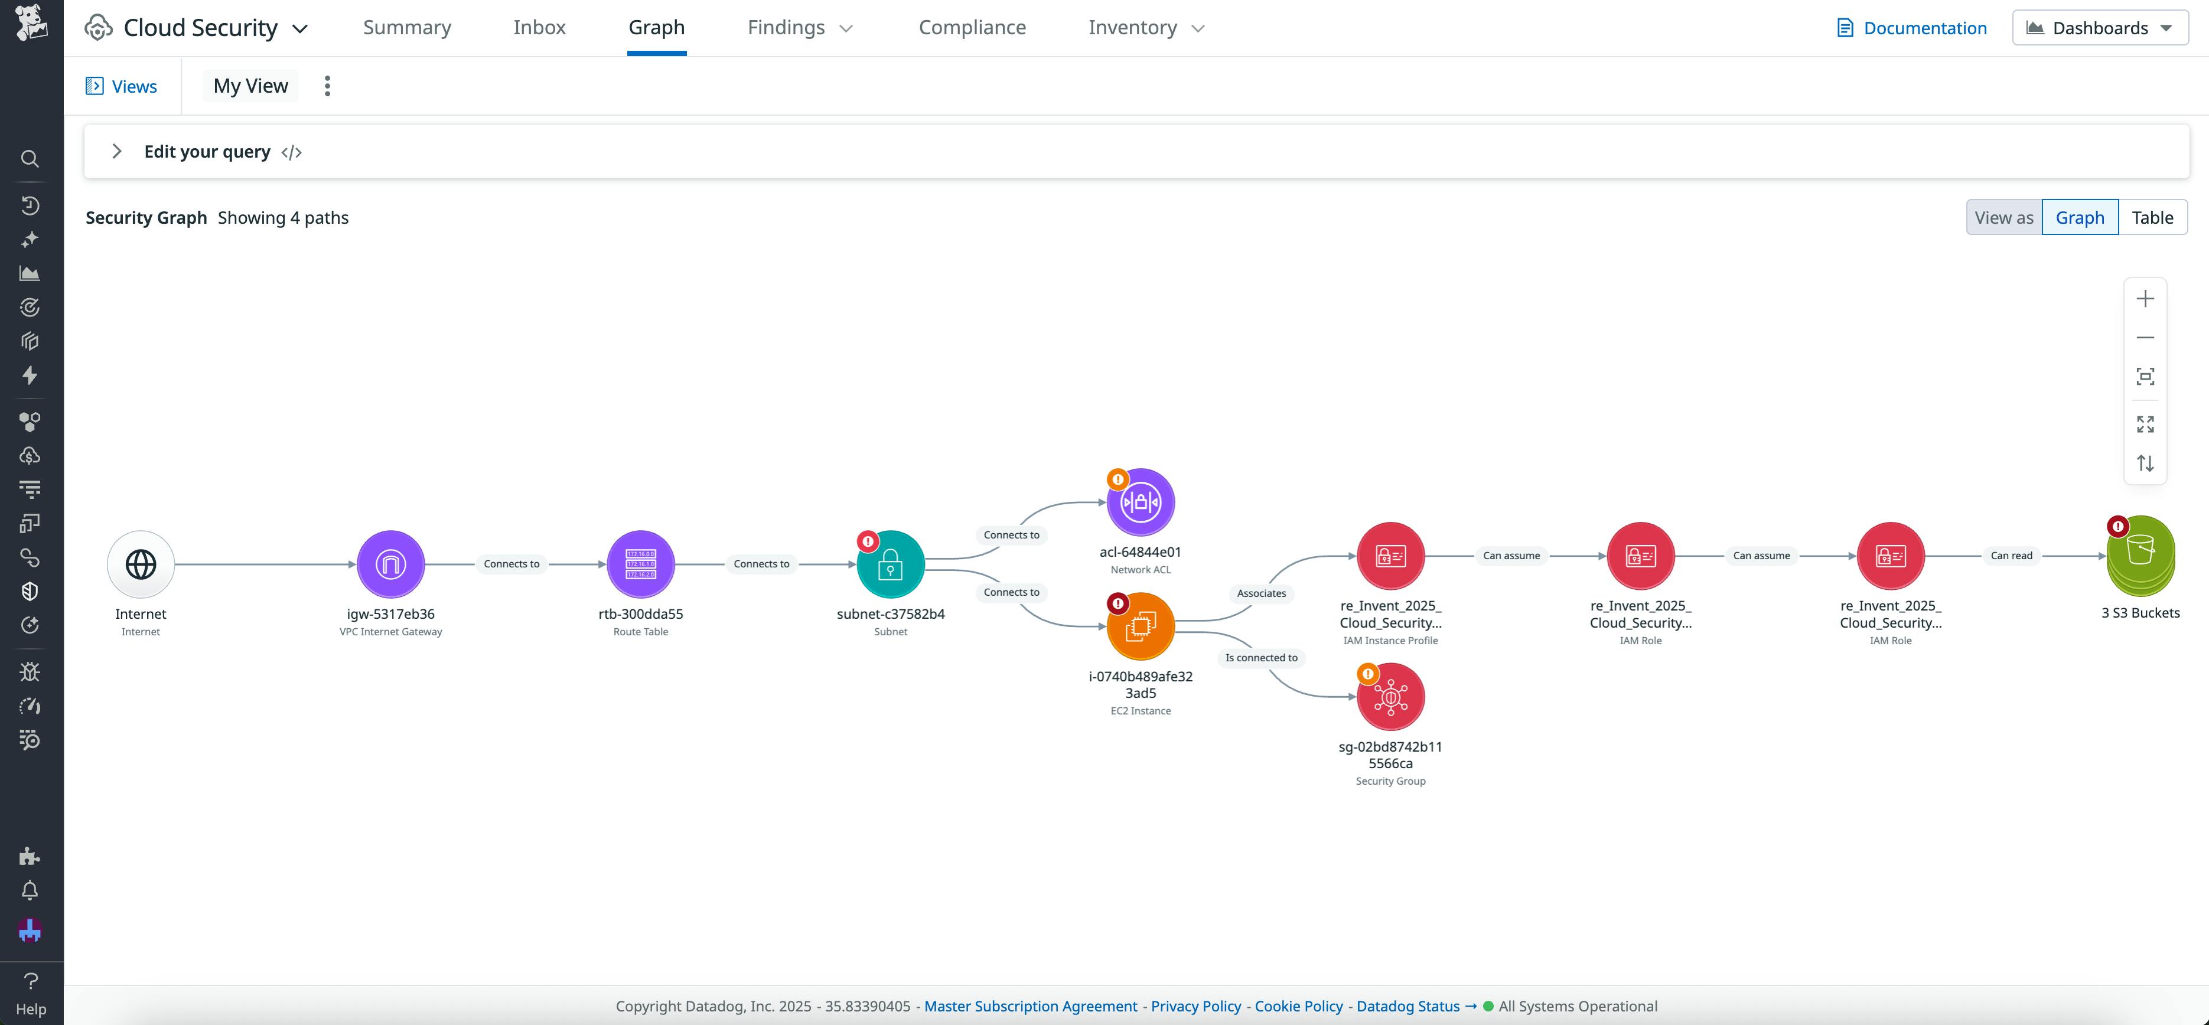Screen dimensions: 2209x1025
Task: Open Bits AI sparkles icon in sidebar
Action: pos(30,240)
